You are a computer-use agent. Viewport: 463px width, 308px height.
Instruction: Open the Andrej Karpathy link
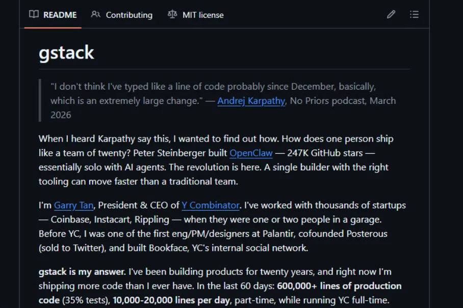click(x=250, y=101)
